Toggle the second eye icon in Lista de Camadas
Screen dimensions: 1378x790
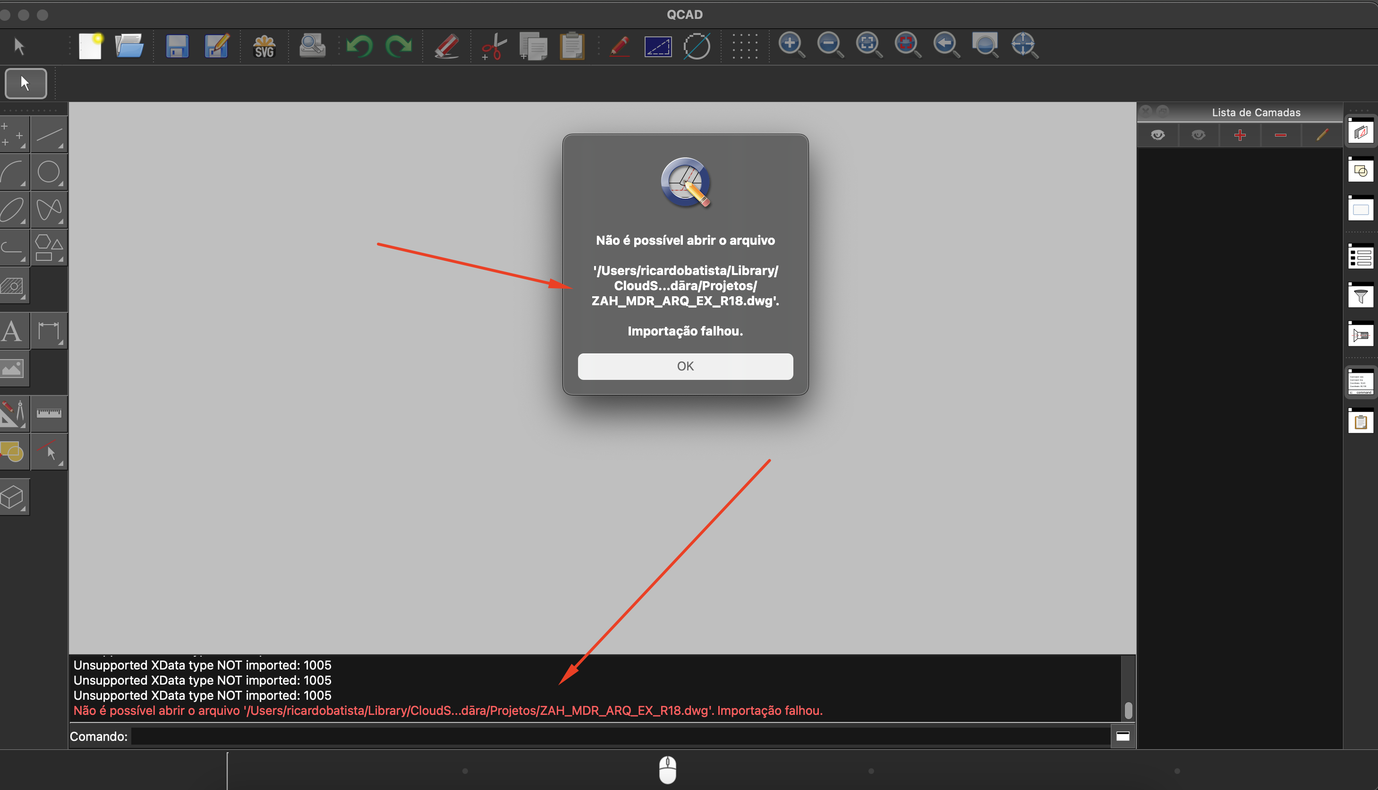(x=1199, y=135)
